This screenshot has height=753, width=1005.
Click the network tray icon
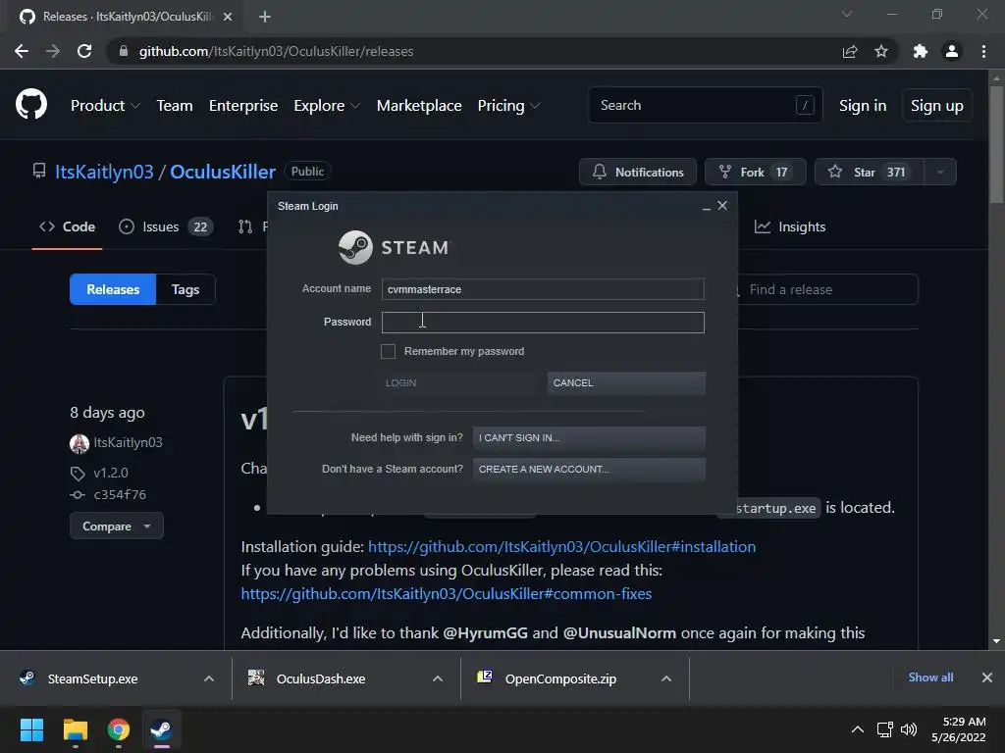tap(885, 729)
